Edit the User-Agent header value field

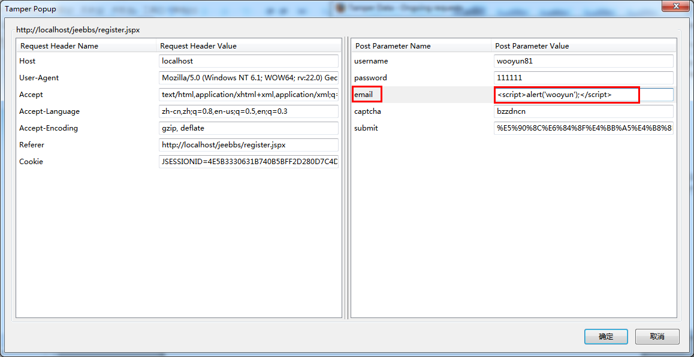coord(249,78)
